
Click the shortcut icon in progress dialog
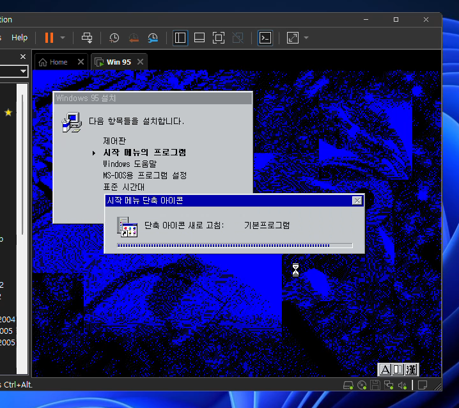pos(127,226)
